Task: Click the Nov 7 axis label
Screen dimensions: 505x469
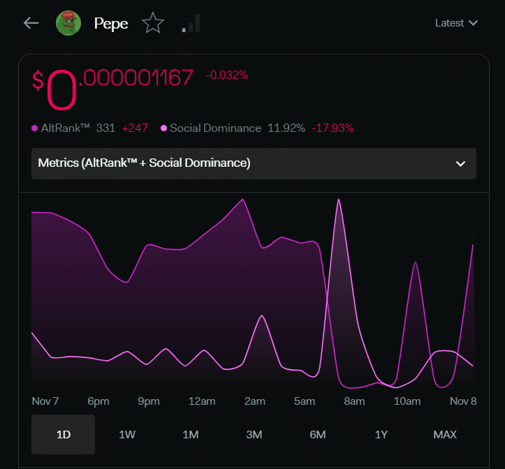Action: [45, 401]
